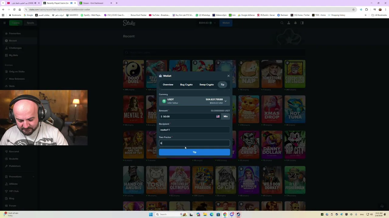Screen dimensions: 389x218
Task: Click the blue Tip submit button
Action: click(194, 152)
